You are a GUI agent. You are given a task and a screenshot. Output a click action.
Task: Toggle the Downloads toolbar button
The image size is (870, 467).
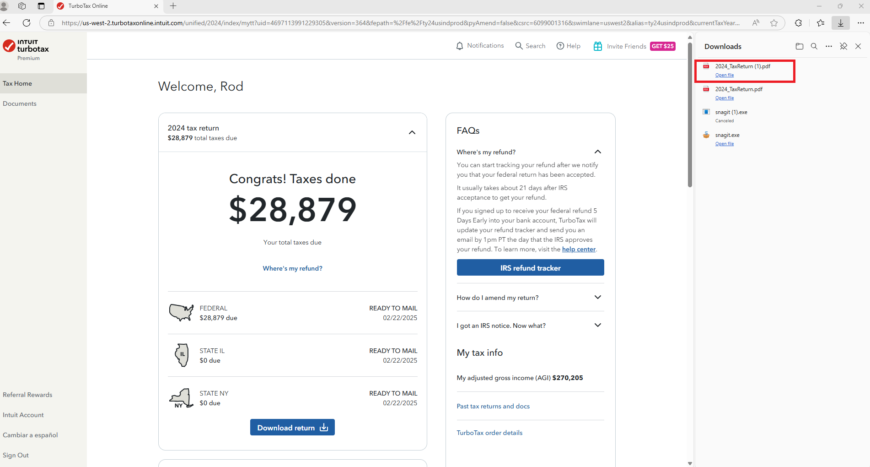coord(841,23)
